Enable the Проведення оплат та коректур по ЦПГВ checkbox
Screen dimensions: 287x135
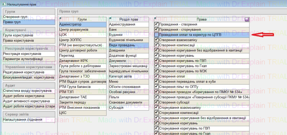click(x=157, y=35)
